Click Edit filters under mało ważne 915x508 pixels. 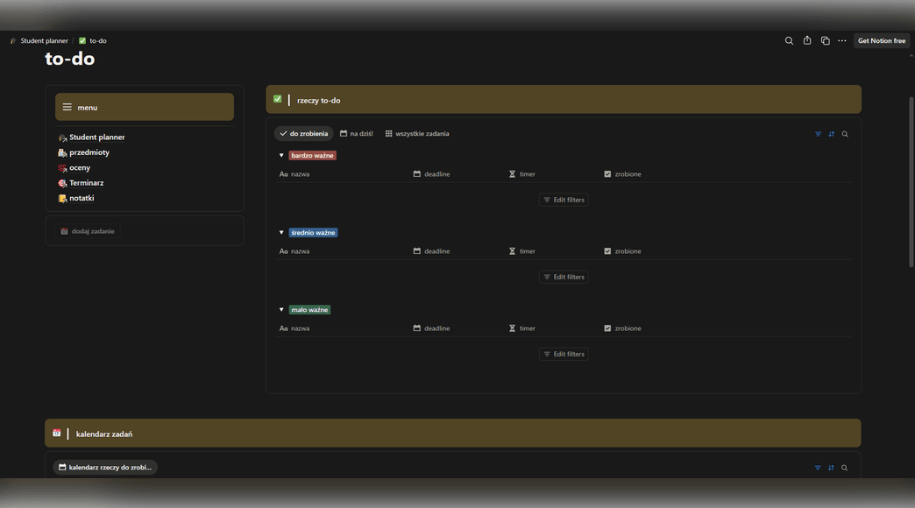click(x=564, y=354)
